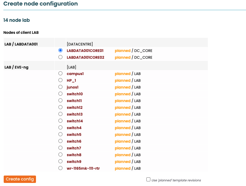Click the switch7 node name

74,148
